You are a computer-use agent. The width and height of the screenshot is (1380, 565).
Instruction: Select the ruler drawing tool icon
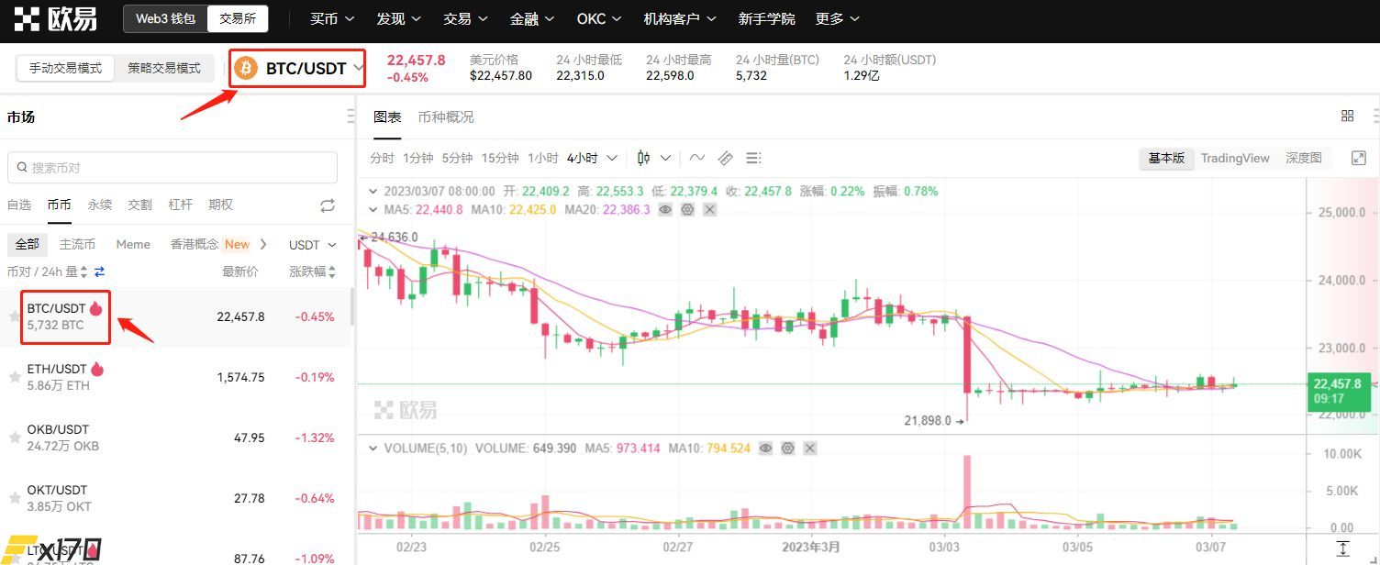[x=725, y=158]
